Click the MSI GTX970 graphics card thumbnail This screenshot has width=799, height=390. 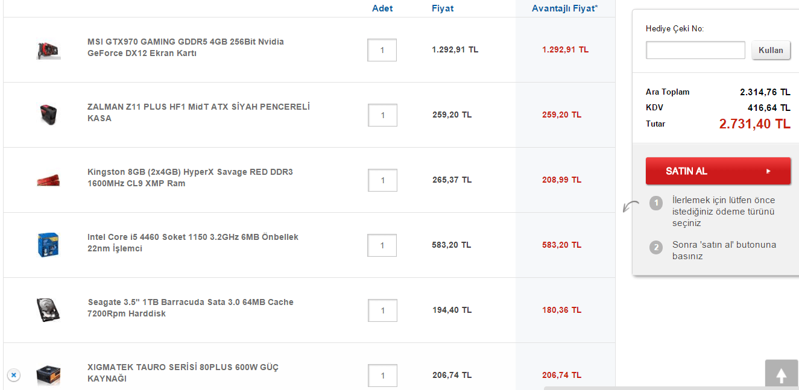point(48,49)
